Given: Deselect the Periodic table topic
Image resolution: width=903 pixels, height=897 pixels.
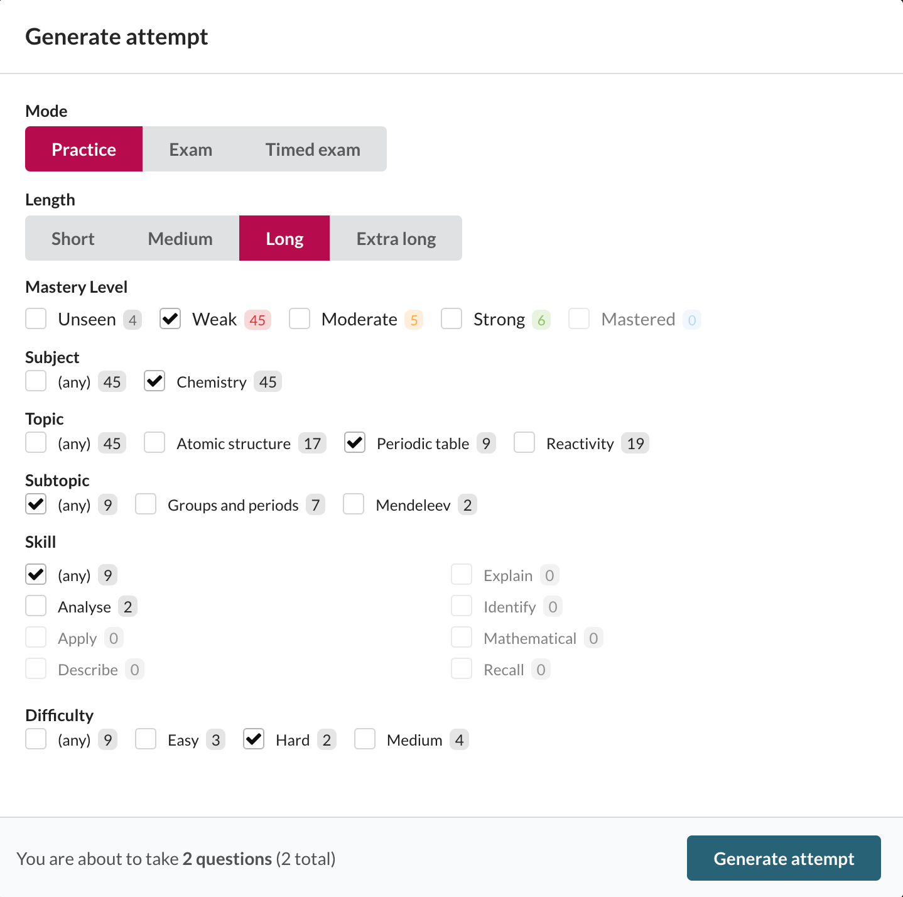Looking at the screenshot, I should tap(355, 443).
